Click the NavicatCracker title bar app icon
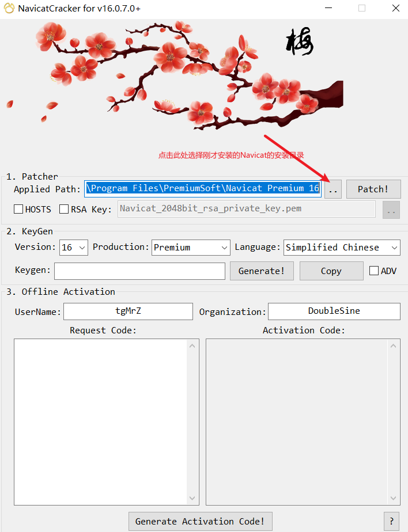The width and height of the screenshot is (408, 532). 9,9
